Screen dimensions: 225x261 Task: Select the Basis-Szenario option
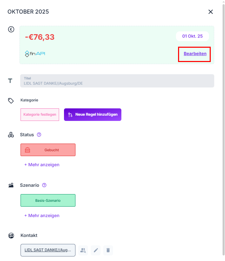click(48, 200)
